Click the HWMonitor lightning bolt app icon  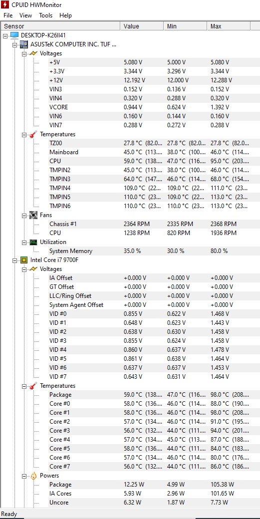point(4,4)
